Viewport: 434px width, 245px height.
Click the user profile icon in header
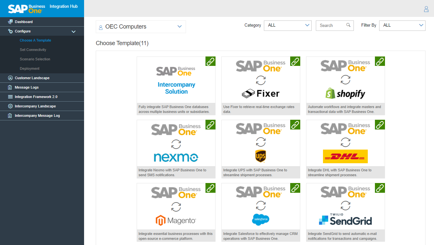point(426,9)
